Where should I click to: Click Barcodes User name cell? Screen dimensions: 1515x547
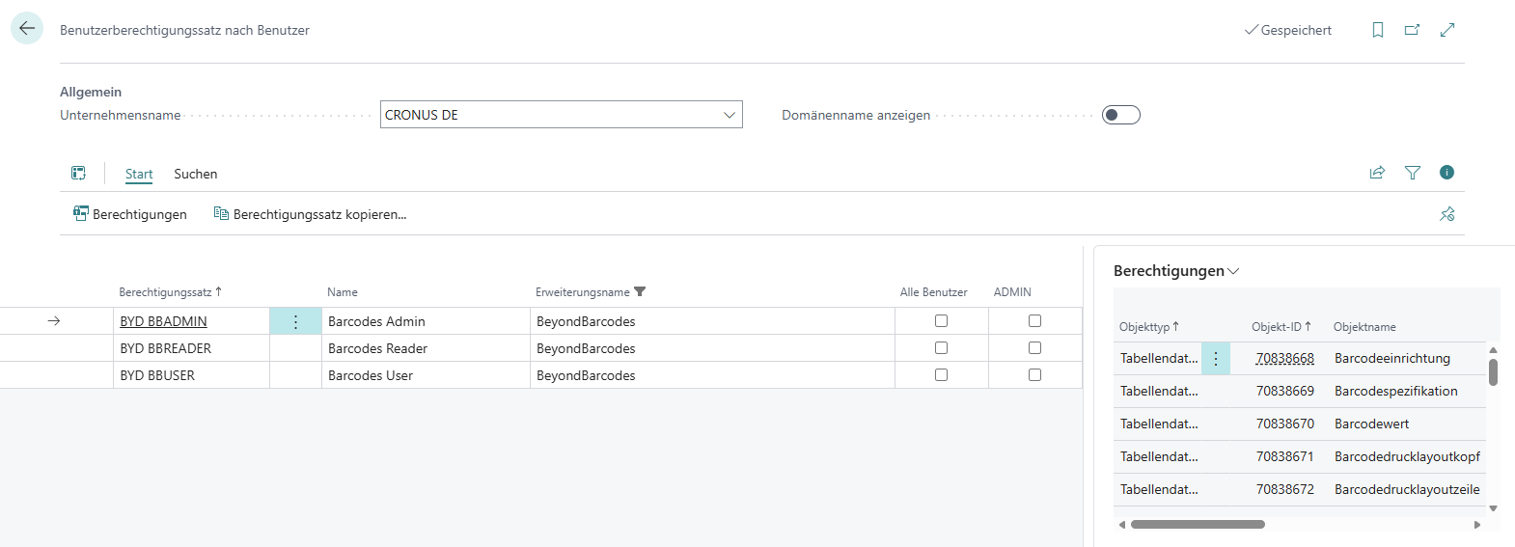click(x=426, y=375)
